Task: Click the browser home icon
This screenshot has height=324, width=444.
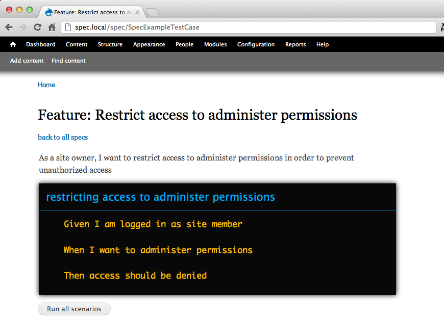Action: tap(52, 28)
